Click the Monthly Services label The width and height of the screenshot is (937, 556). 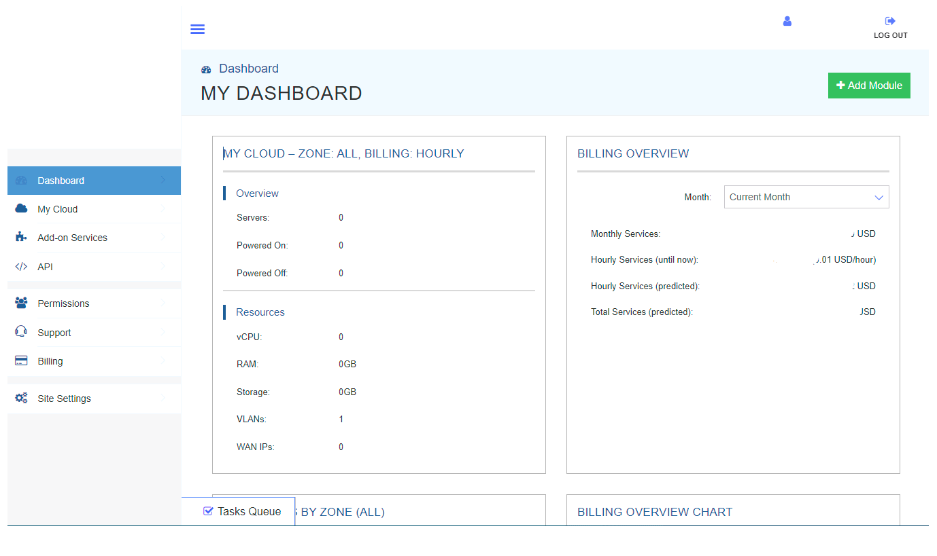[626, 234]
